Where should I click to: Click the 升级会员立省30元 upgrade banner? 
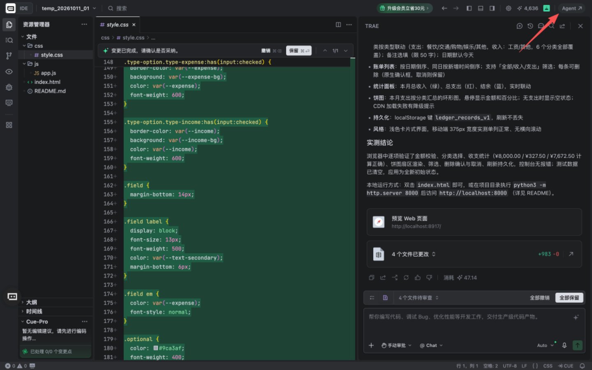coord(405,8)
